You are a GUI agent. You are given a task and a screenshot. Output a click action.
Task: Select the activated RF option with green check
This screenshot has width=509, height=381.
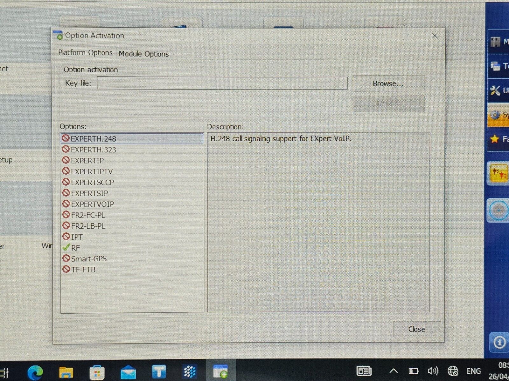(75, 248)
